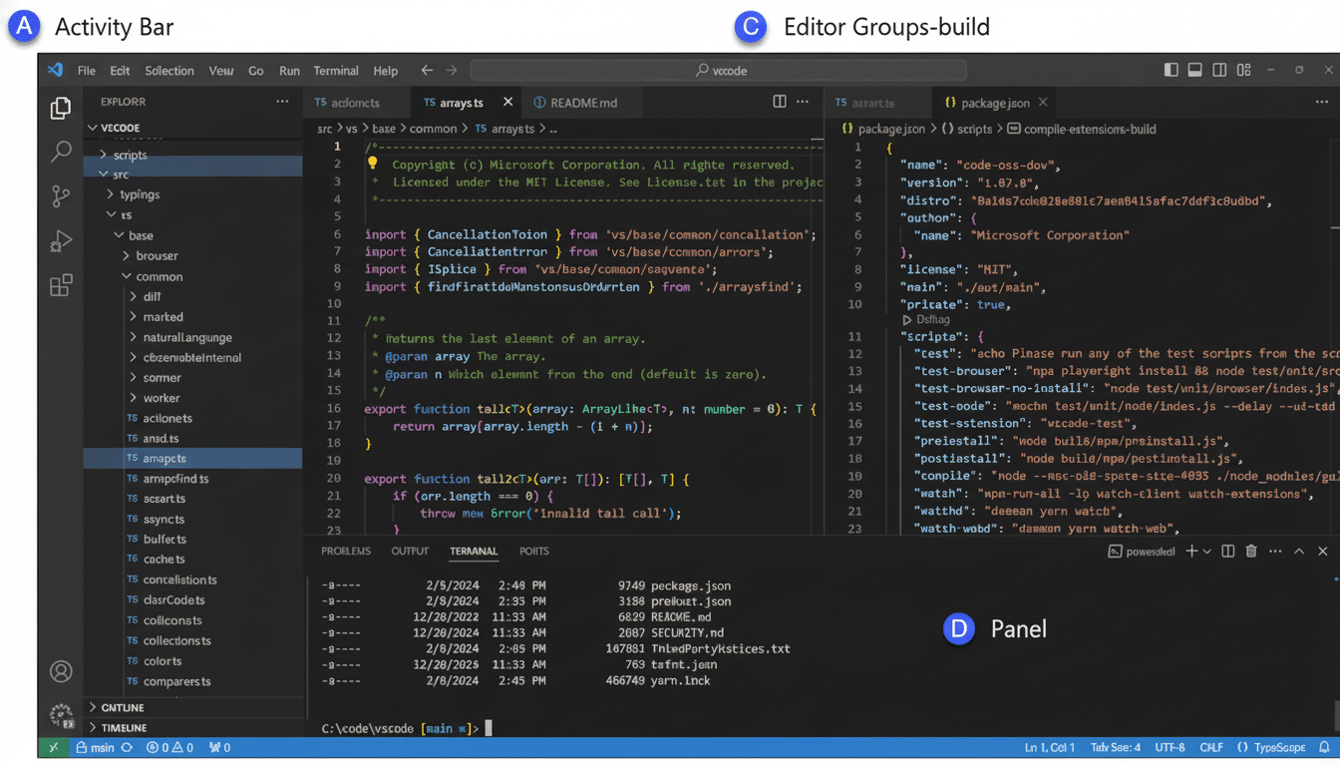Toggle the secondary sidebar visibility
The image size is (1340, 766).
coord(1218,70)
